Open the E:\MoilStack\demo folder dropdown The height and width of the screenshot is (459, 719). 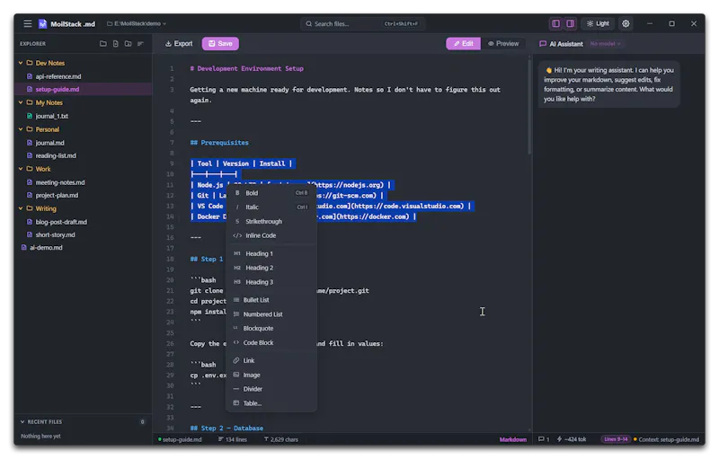(x=137, y=23)
